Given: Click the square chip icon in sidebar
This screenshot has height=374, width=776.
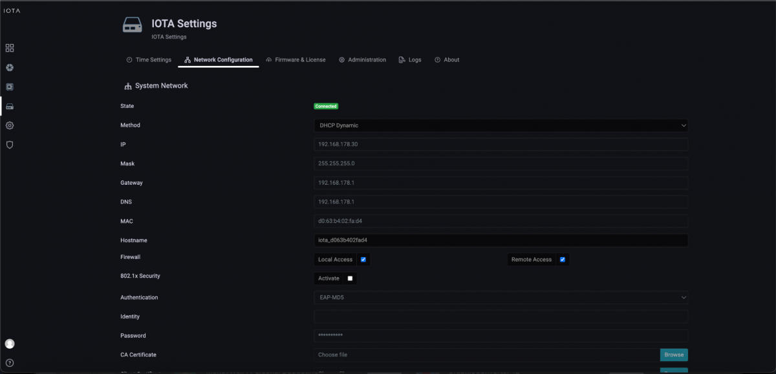Looking at the screenshot, I should (x=10, y=87).
